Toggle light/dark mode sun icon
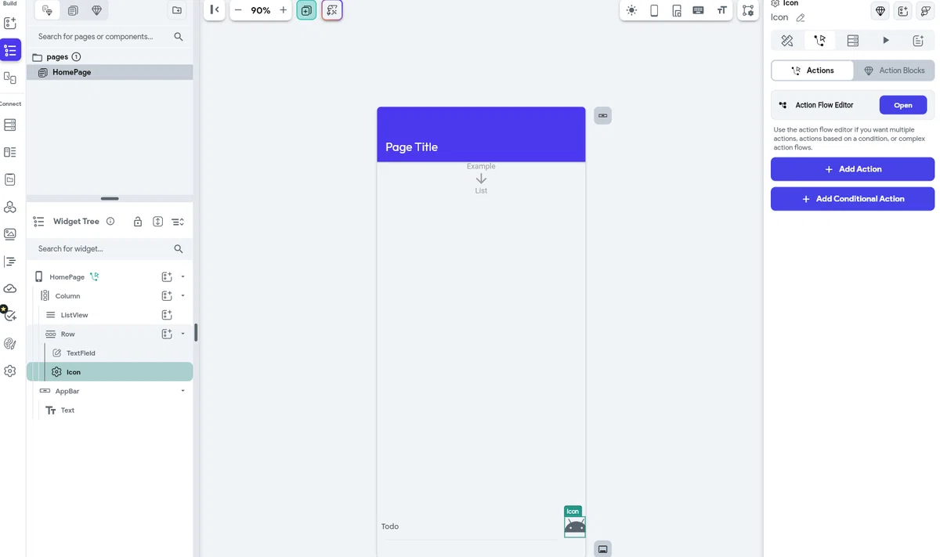This screenshot has width=940, height=557. click(632, 10)
